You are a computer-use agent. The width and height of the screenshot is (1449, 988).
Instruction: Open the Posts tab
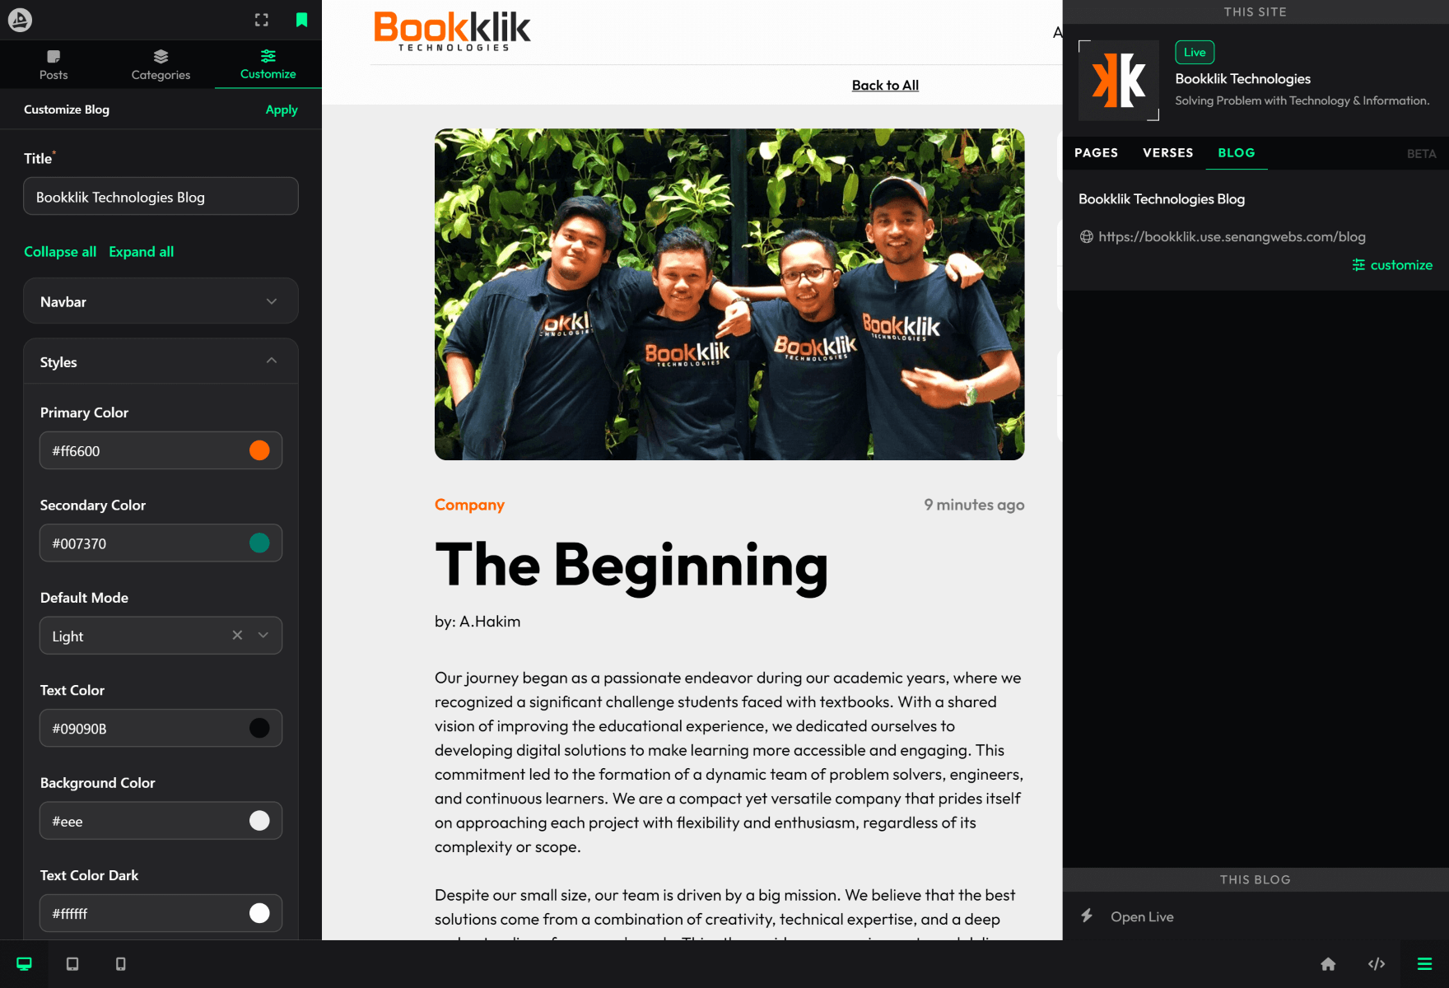(x=54, y=64)
